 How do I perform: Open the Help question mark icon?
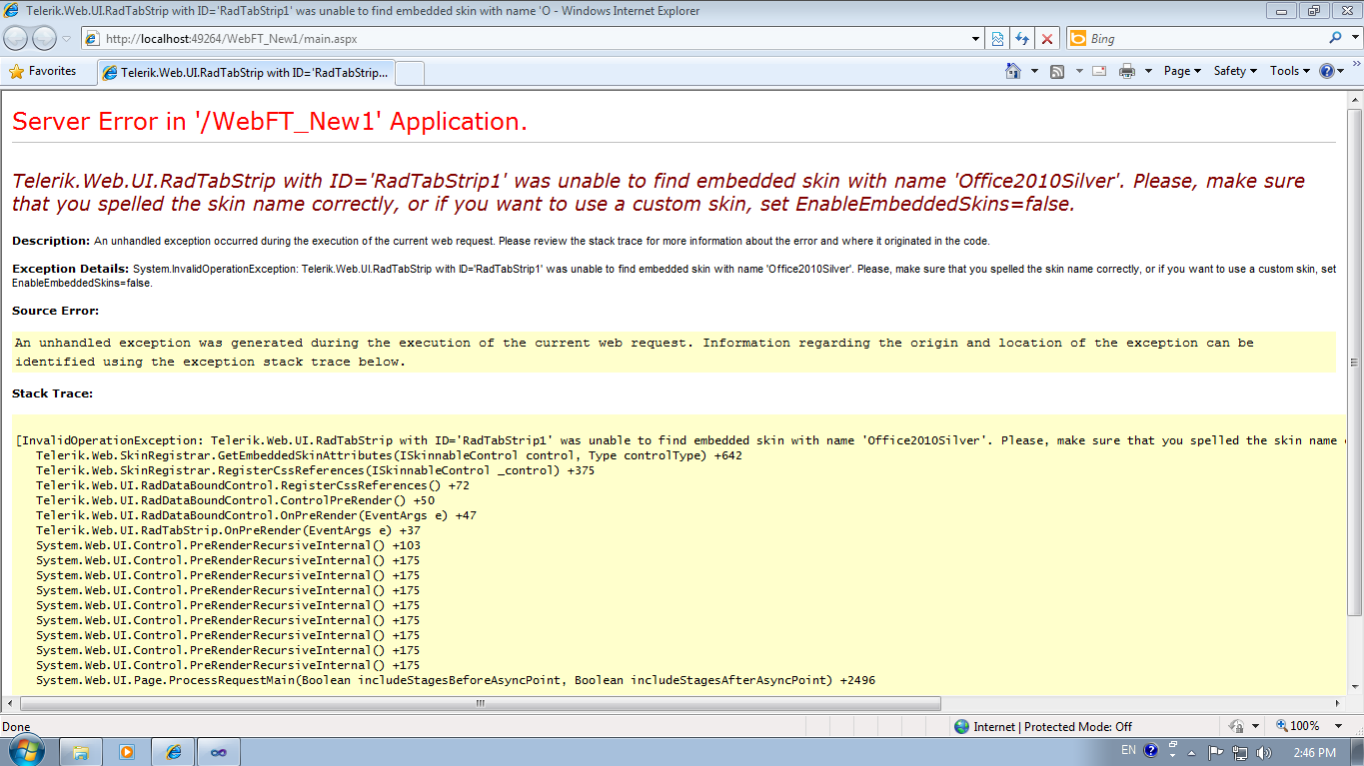coord(1326,71)
